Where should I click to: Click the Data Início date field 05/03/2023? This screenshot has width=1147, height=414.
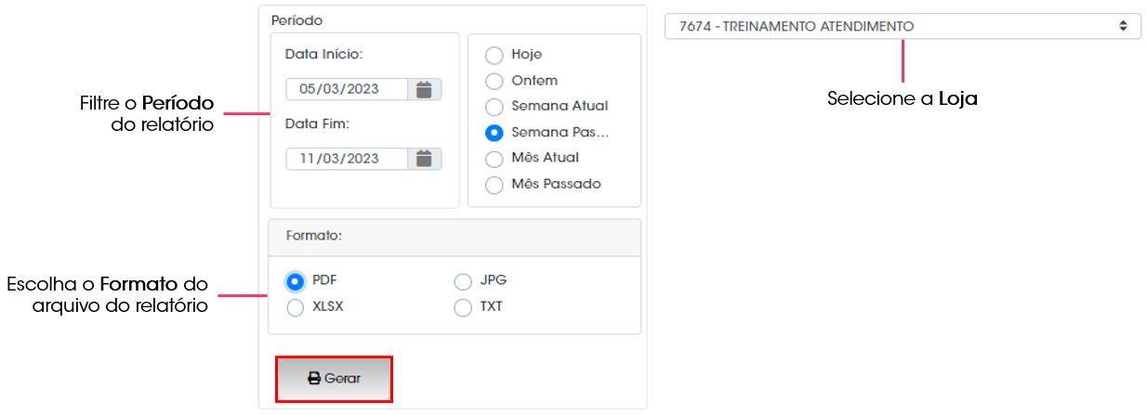[x=347, y=89]
